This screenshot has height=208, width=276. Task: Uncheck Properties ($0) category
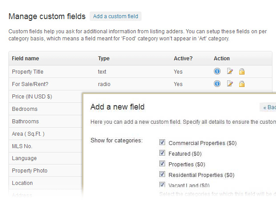tap(162, 164)
